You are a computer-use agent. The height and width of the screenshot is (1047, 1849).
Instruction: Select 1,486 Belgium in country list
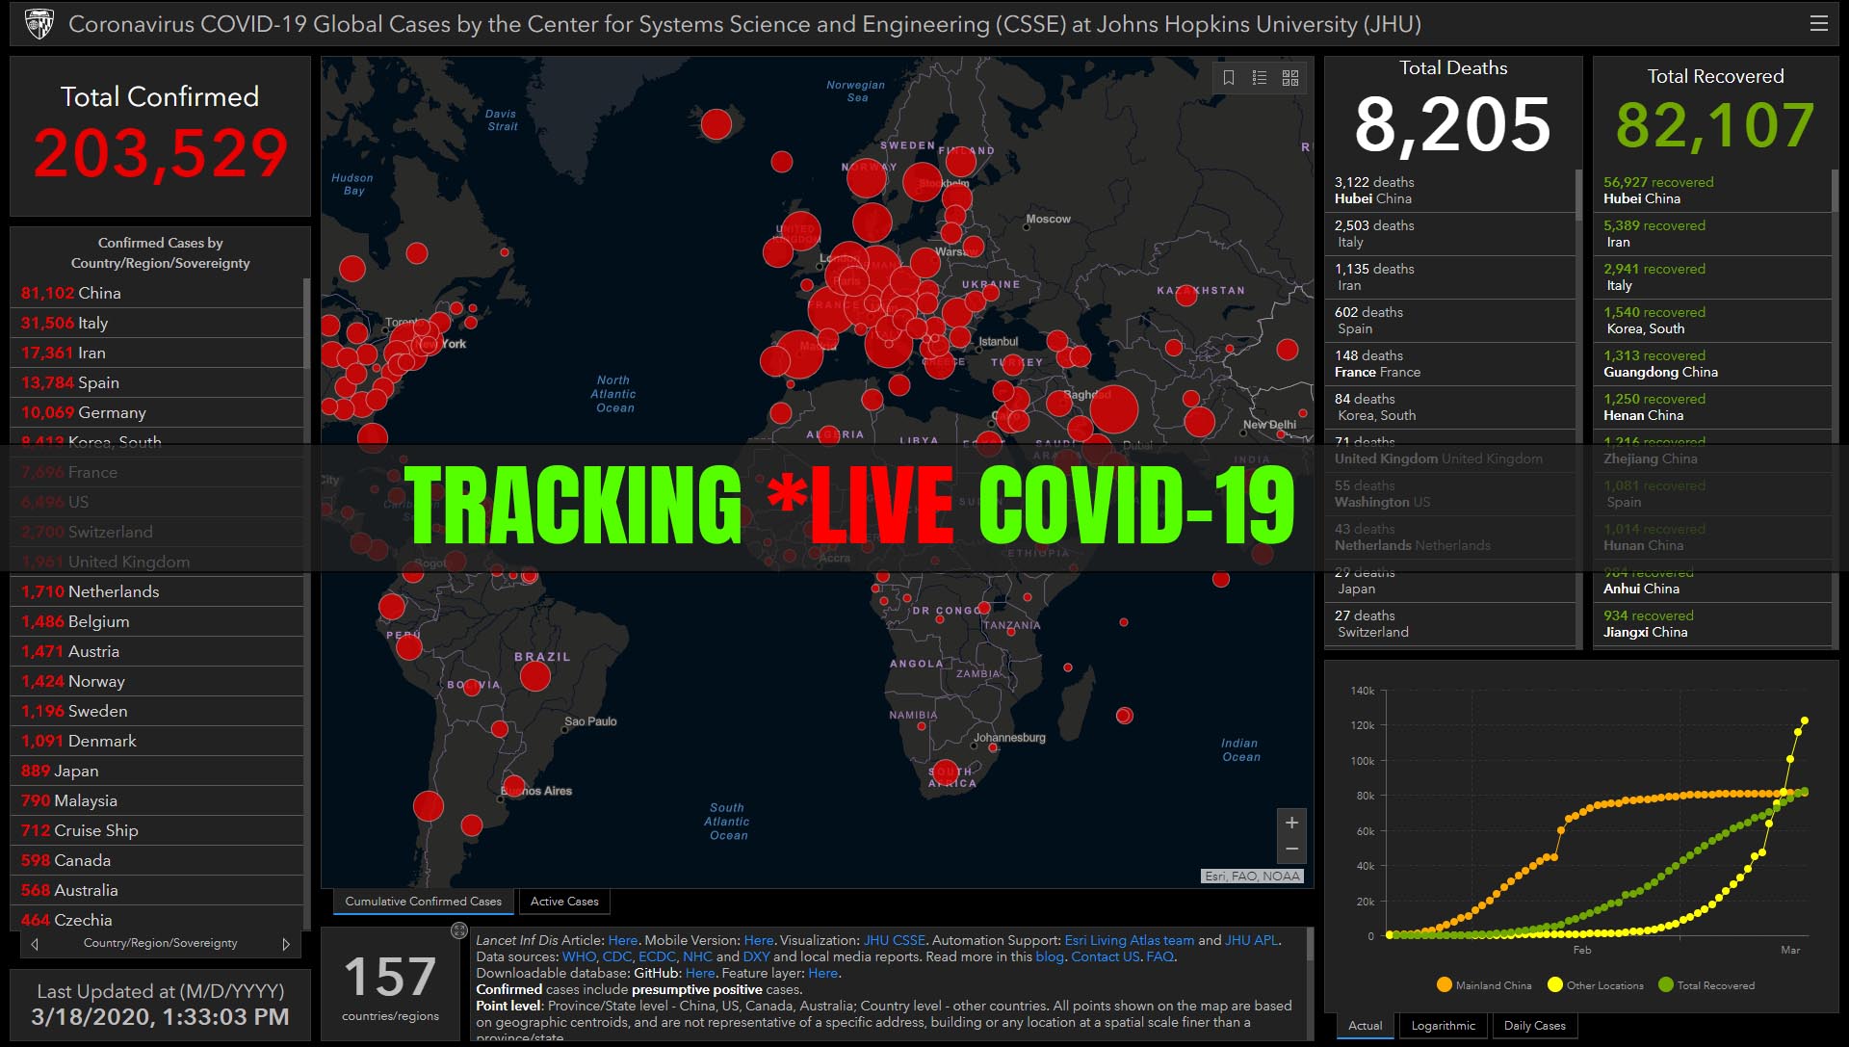(x=156, y=621)
